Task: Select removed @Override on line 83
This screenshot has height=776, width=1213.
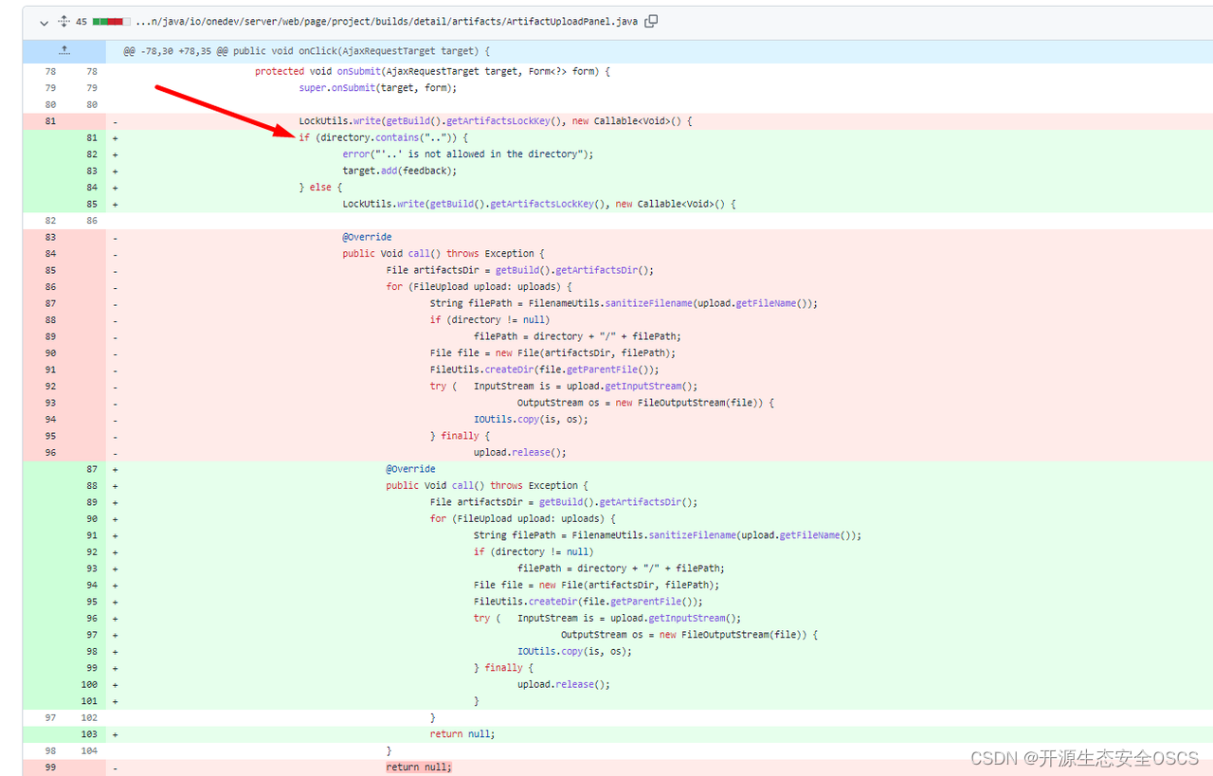Action: 367,237
